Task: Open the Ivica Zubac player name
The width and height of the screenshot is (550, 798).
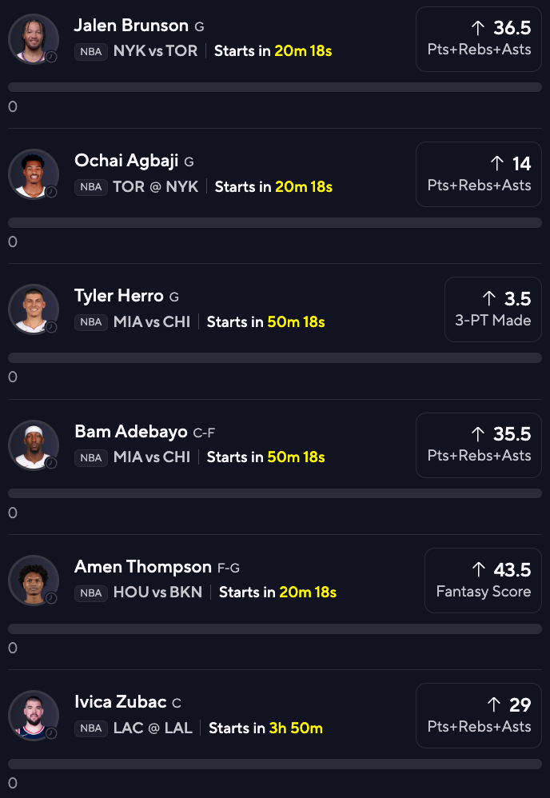Action: [120, 702]
